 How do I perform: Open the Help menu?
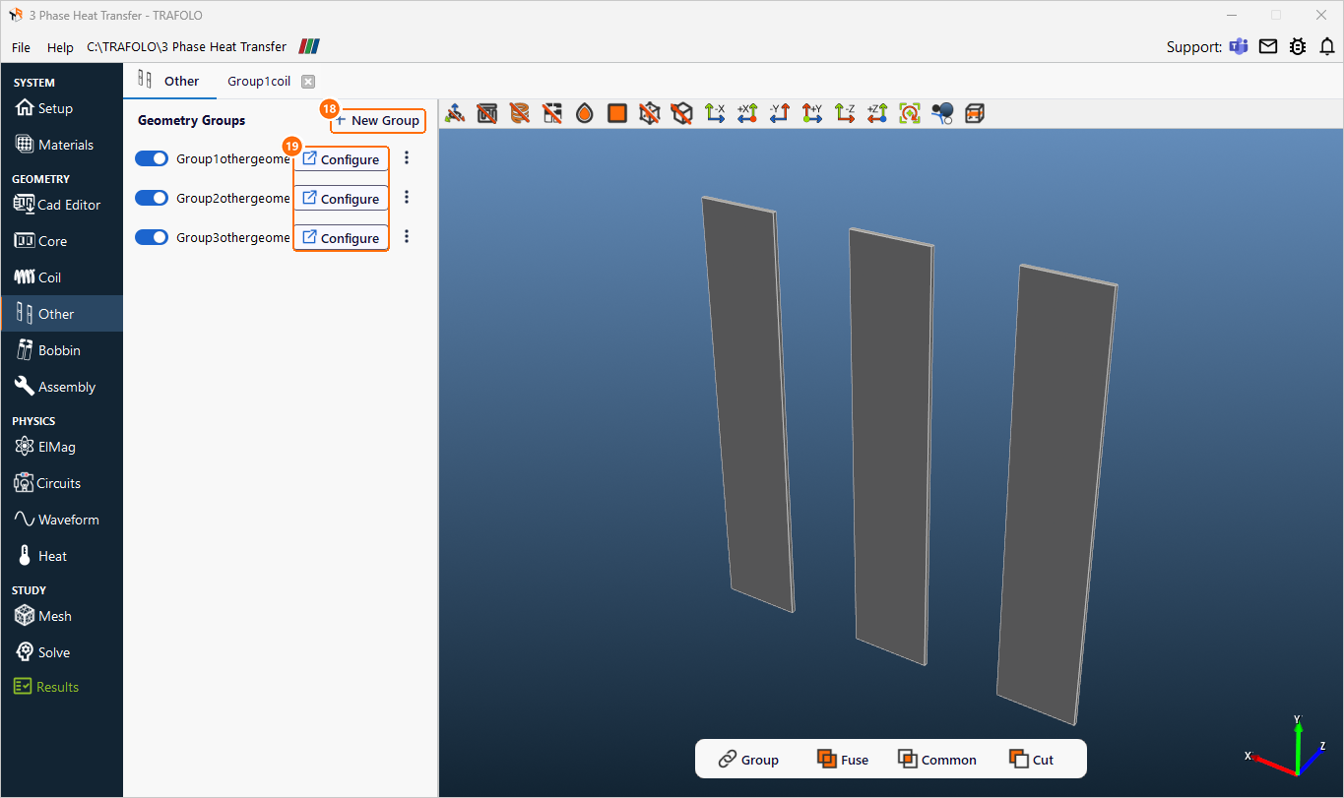[x=60, y=47]
